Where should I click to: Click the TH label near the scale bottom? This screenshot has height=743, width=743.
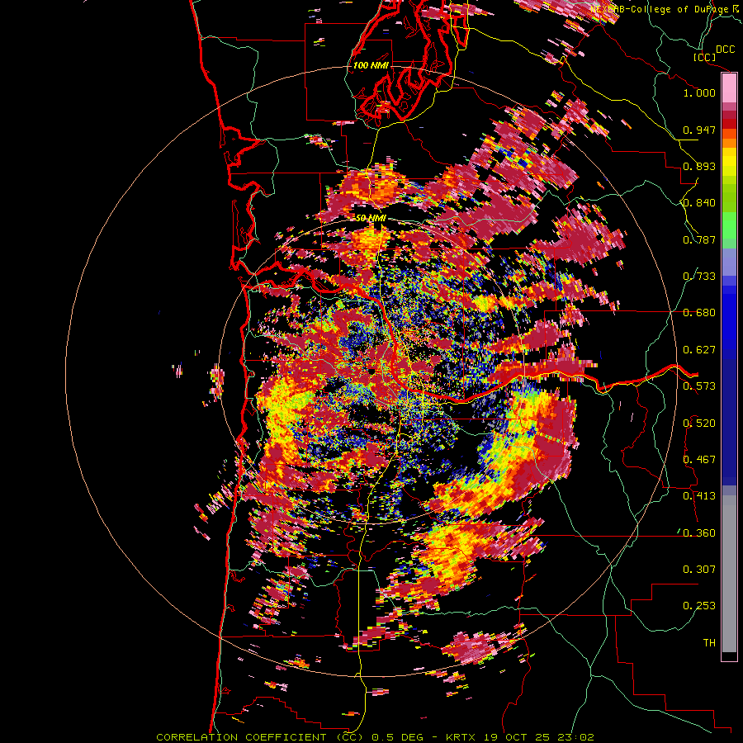tap(709, 643)
